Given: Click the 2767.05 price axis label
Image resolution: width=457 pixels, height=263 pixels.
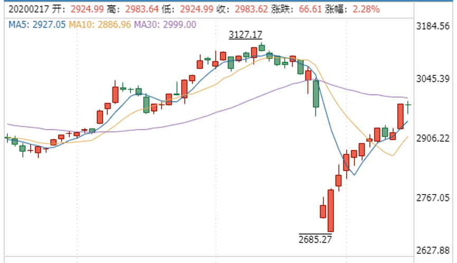Looking at the screenshot, I should point(436,197).
